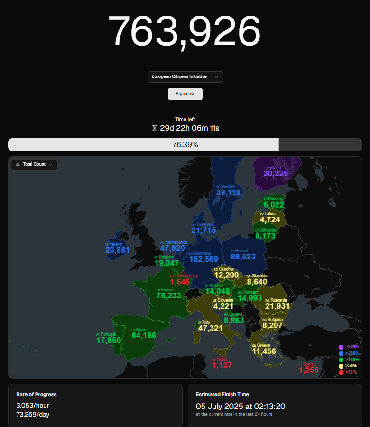Select Luxembourg count 1,646

(180, 282)
